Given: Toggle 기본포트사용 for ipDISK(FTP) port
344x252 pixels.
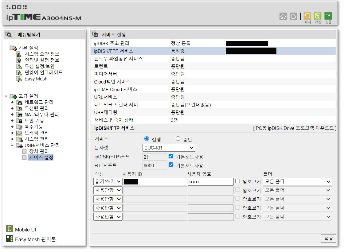Looking at the screenshot, I should tap(171, 156).
